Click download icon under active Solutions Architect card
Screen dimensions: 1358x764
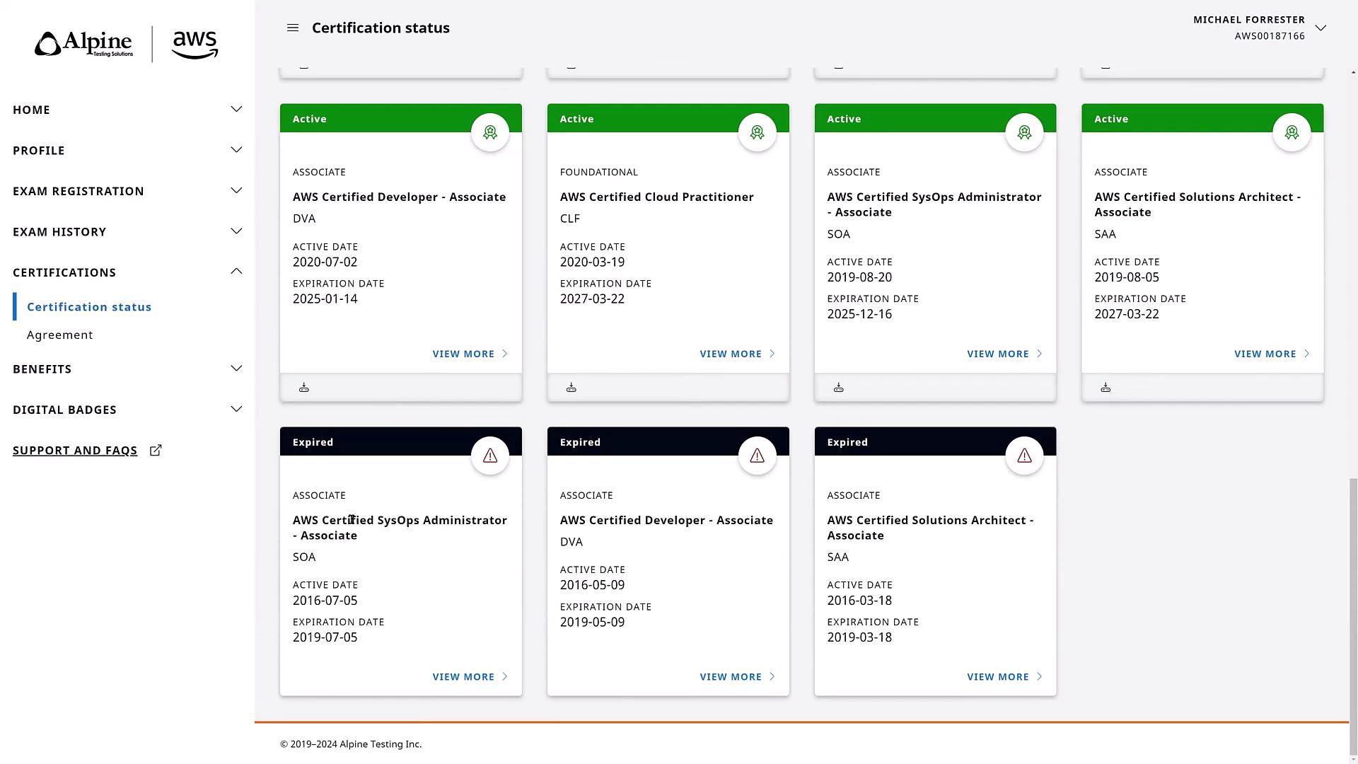[x=1106, y=388]
